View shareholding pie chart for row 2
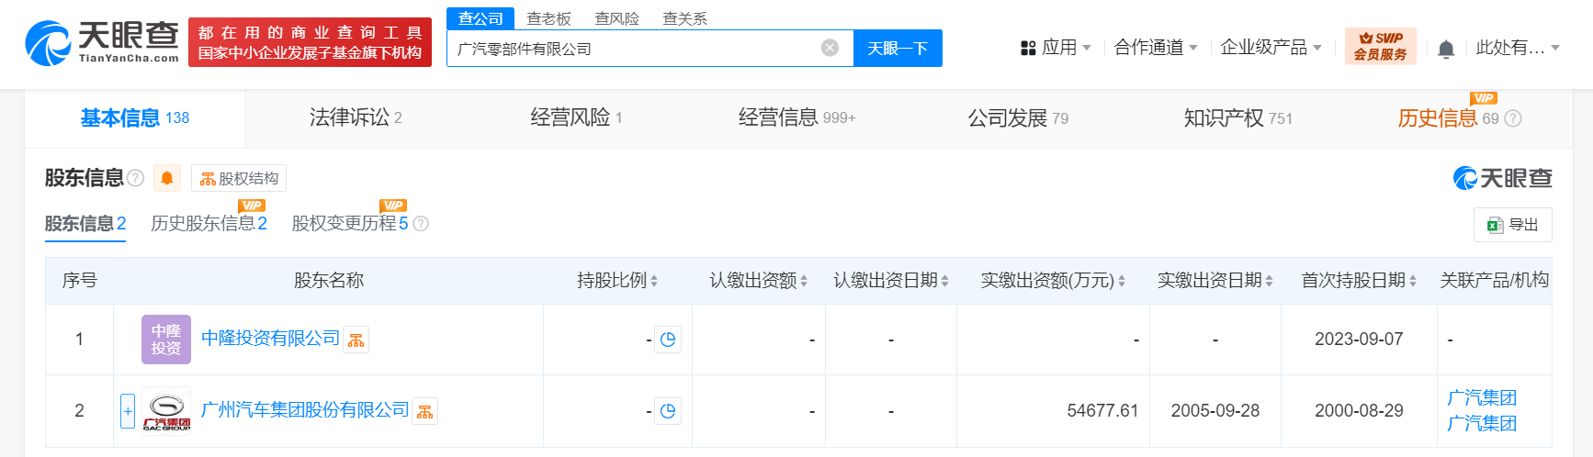The width and height of the screenshot is (1593, 457). click(668, 411)
